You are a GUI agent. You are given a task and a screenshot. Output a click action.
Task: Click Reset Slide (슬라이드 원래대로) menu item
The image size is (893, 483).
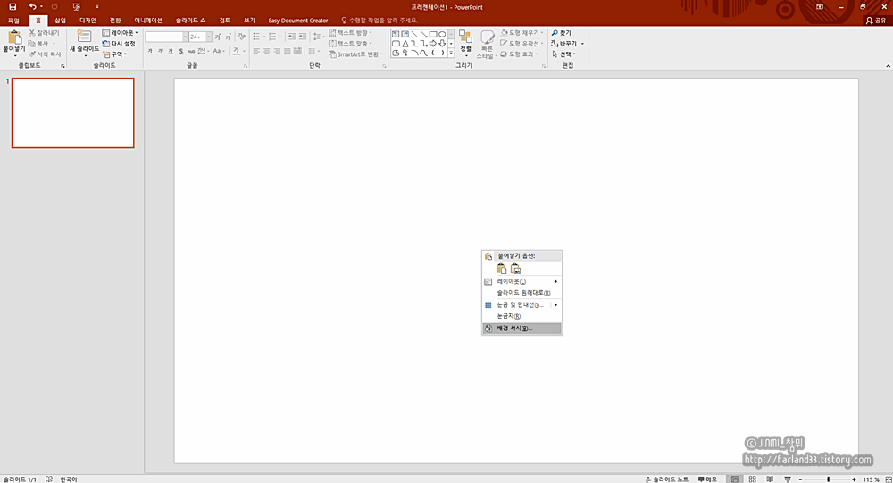pos(522,293)
